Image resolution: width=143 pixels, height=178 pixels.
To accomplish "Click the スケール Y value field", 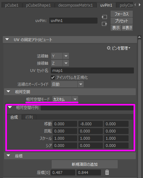I will [x=91, y=138].
